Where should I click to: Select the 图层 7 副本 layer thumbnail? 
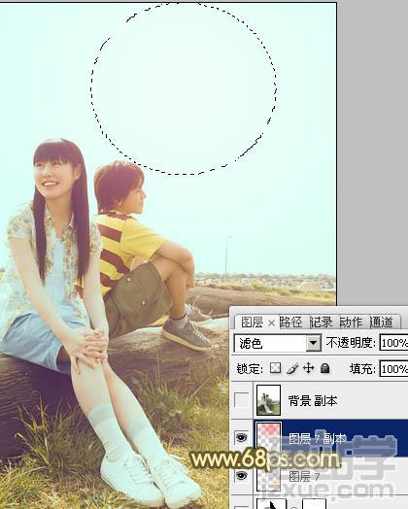[268, 437]
